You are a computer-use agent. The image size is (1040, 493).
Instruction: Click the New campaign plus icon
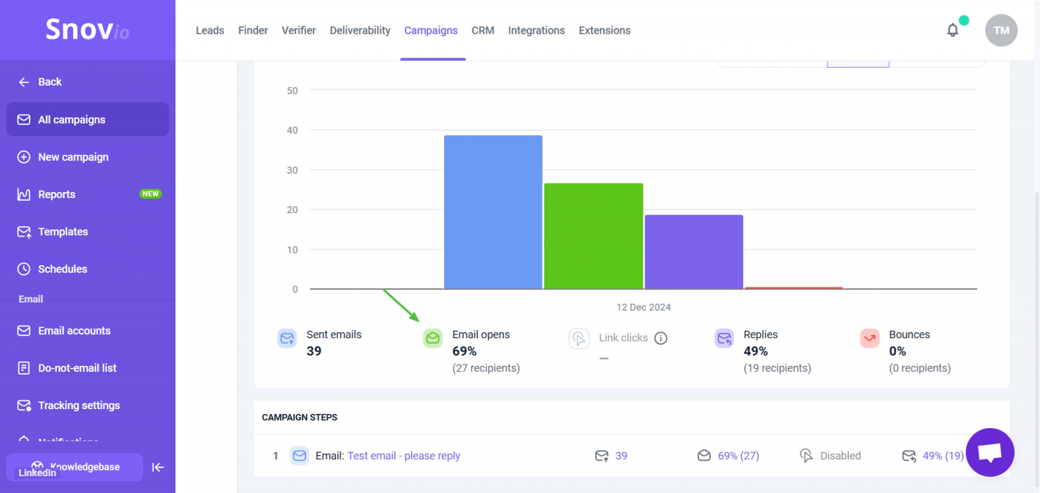(24, 157)
